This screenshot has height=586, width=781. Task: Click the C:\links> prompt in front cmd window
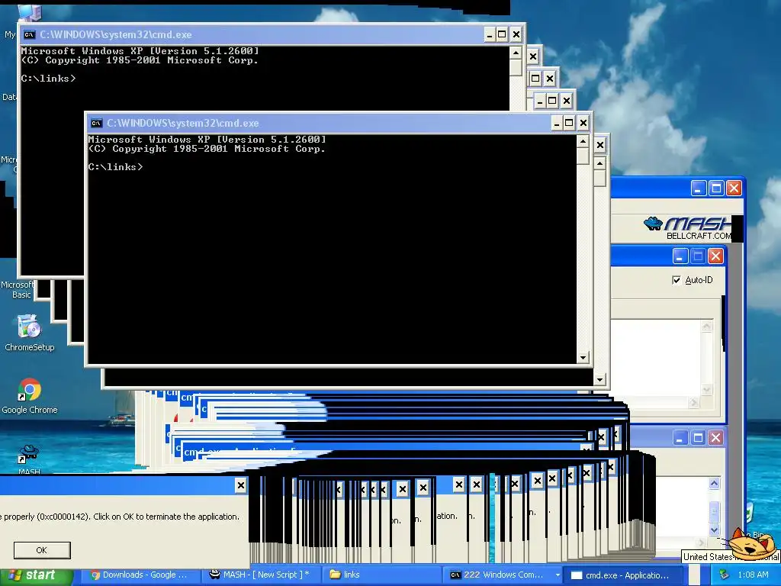(116, 167)
